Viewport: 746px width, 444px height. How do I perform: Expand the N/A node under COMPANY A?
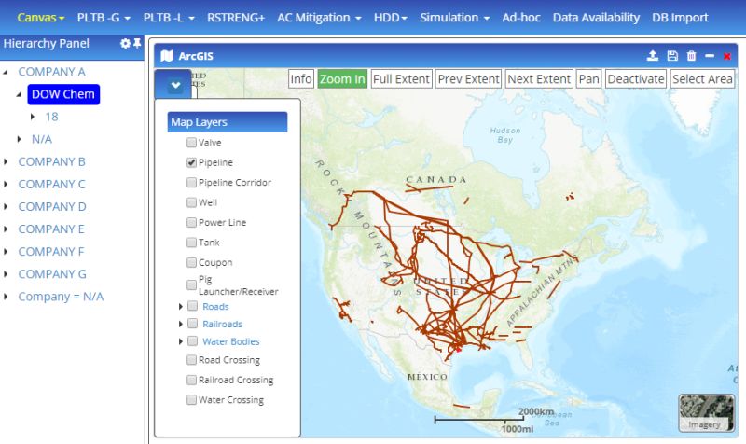pos(19,139)
